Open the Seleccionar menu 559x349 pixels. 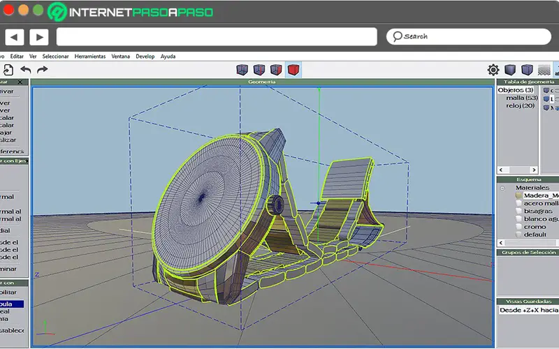coord(55,57)
